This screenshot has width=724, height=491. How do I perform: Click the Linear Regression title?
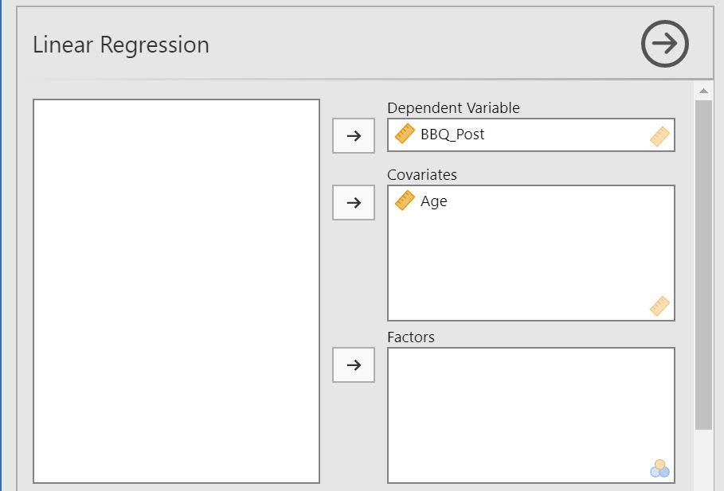click(x=121, y=45)
